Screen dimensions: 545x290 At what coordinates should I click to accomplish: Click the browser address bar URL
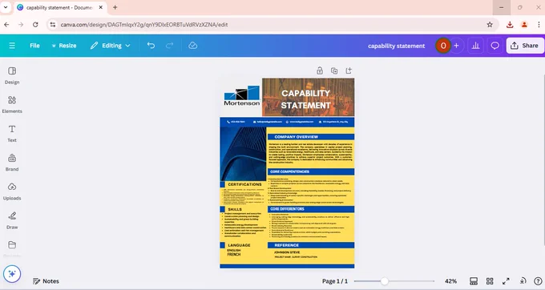(144, 25)
